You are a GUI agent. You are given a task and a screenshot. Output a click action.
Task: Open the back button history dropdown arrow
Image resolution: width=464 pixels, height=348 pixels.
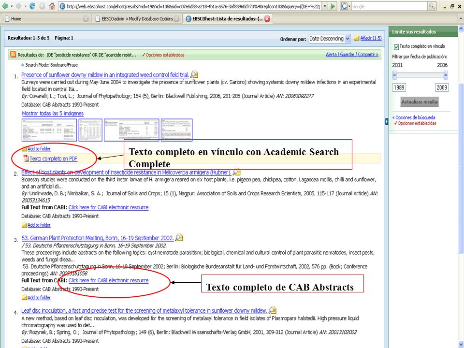pos(12,6)
